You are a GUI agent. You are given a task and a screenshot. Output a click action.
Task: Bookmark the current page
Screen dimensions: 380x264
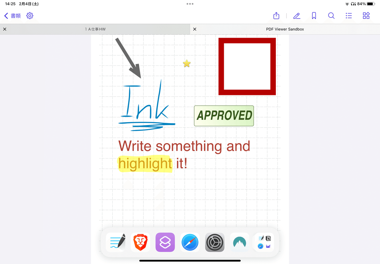coord(314,16)
